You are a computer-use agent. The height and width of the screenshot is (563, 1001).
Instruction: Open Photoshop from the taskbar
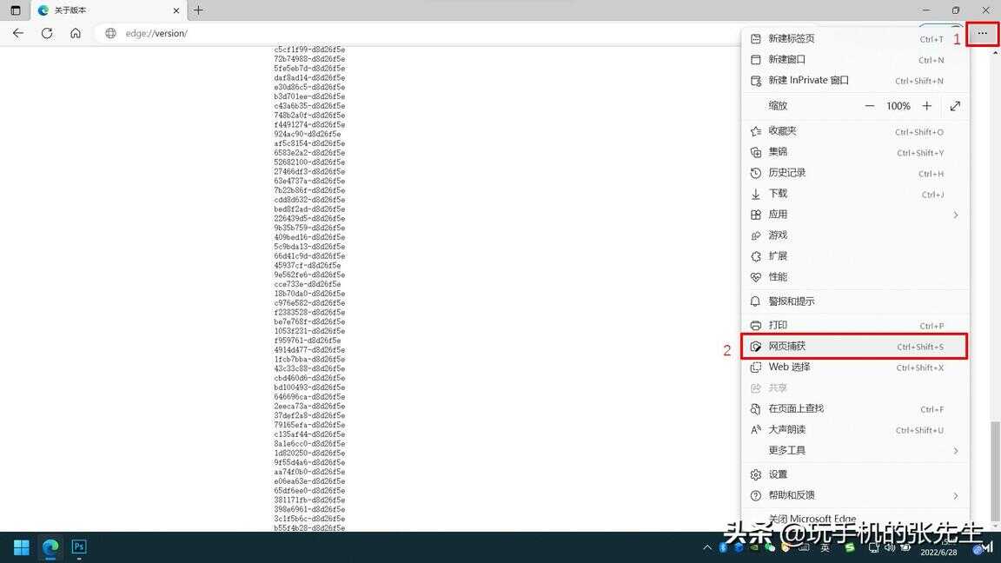pyautogui.click(x=79, y=547)
